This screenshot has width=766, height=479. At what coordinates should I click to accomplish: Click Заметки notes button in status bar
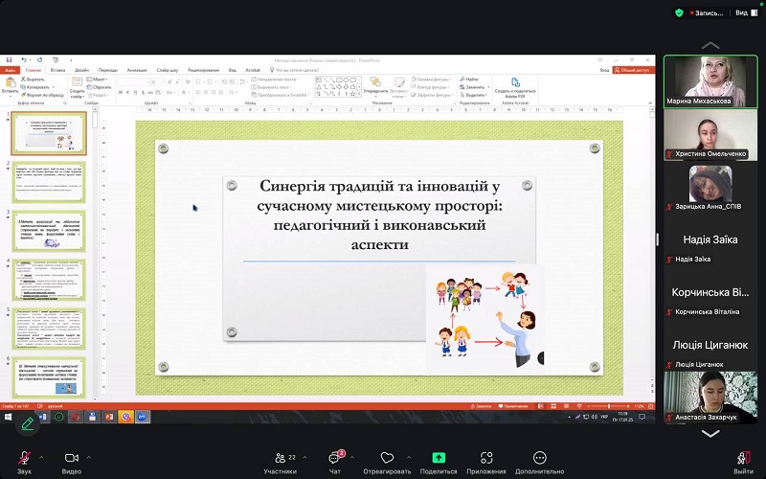tap(481, 406)
